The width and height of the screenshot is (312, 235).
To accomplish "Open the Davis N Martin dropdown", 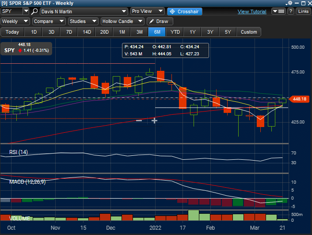I will click(84, 12).
